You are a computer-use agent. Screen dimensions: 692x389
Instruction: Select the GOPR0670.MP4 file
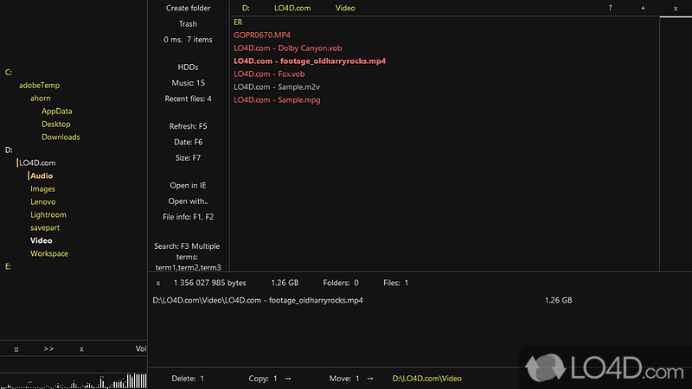(x=262, y=35)
